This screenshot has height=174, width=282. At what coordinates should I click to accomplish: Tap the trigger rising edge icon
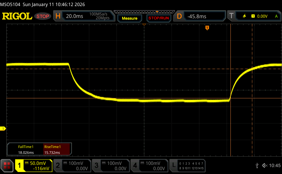[x=244, y=16]
